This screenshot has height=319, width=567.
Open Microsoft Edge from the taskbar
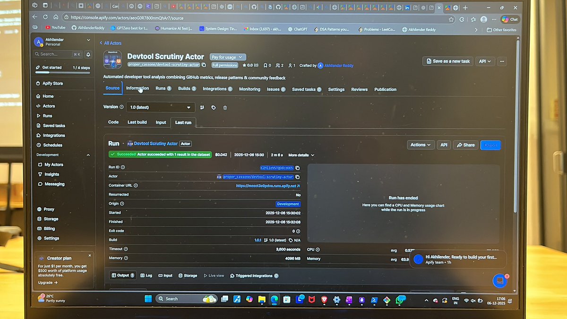[275, 299]
